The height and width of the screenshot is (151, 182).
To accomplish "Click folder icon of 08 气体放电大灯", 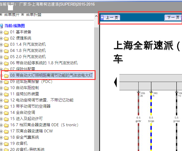I will 6,76.
